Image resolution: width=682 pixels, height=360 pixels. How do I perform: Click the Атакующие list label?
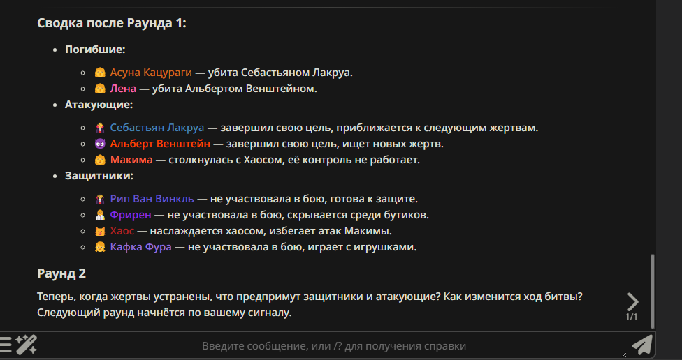(99, 105)
